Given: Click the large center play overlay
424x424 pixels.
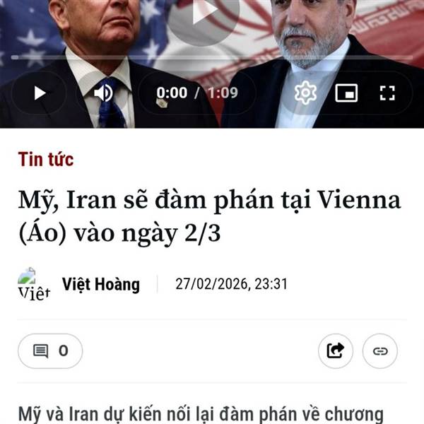Looking at the screenshot, I should point(204,13).
